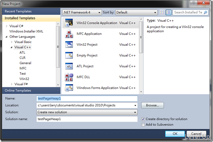Expand the Visual F# tree node
Screen dimensions: 213x142
point(12,84)
